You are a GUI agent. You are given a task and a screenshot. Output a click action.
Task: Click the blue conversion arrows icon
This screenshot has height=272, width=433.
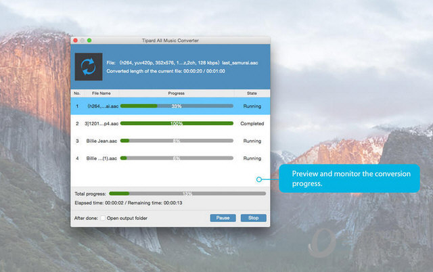point(89,67)
